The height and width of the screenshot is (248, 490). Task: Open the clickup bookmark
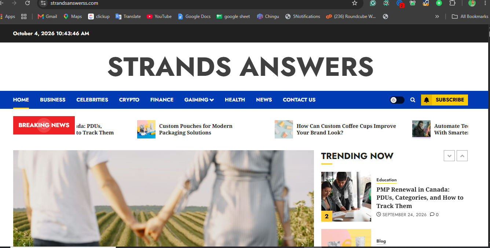pos(99,16)
